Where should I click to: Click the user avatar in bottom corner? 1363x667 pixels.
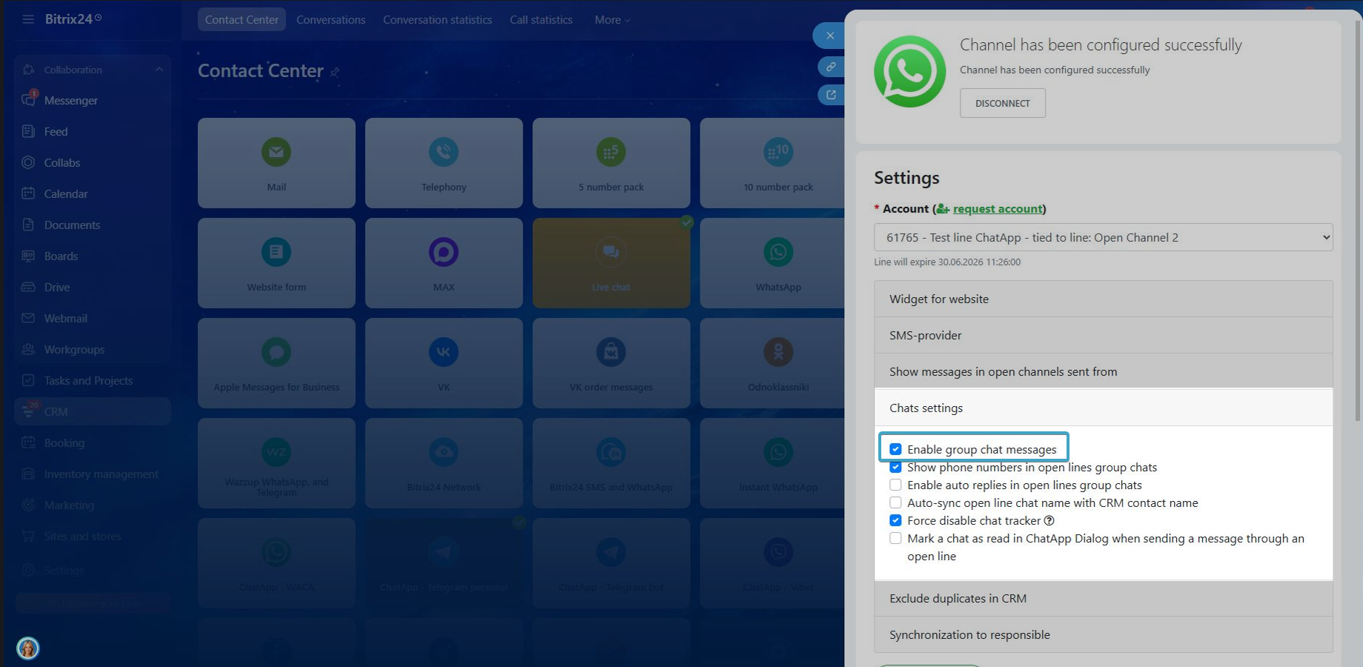click(28, 648)
